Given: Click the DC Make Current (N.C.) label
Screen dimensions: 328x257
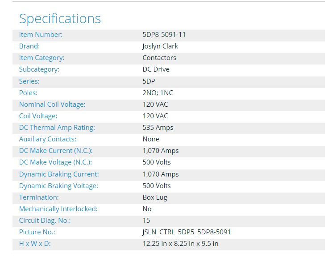Looking at the screenshot, I should pos(56,151).
